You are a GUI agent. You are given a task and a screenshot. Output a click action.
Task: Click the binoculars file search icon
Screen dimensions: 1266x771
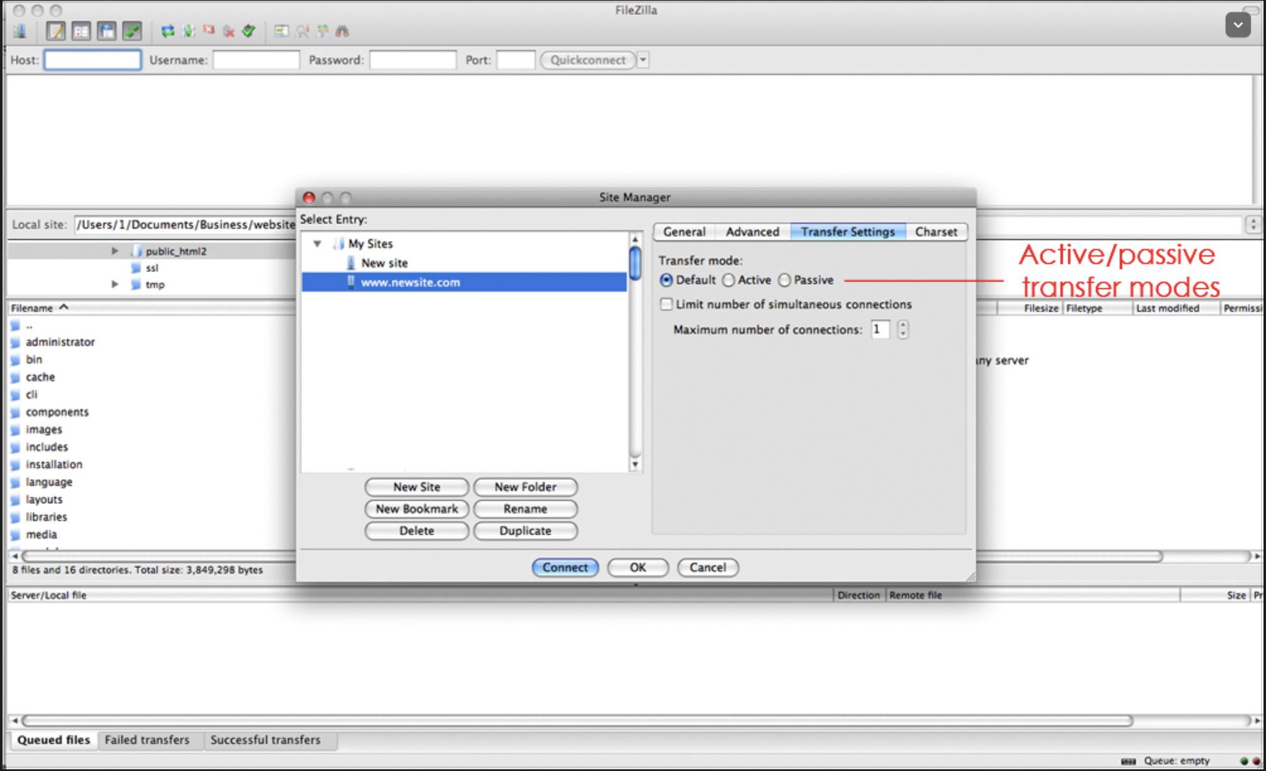click(x=342, y=31)
